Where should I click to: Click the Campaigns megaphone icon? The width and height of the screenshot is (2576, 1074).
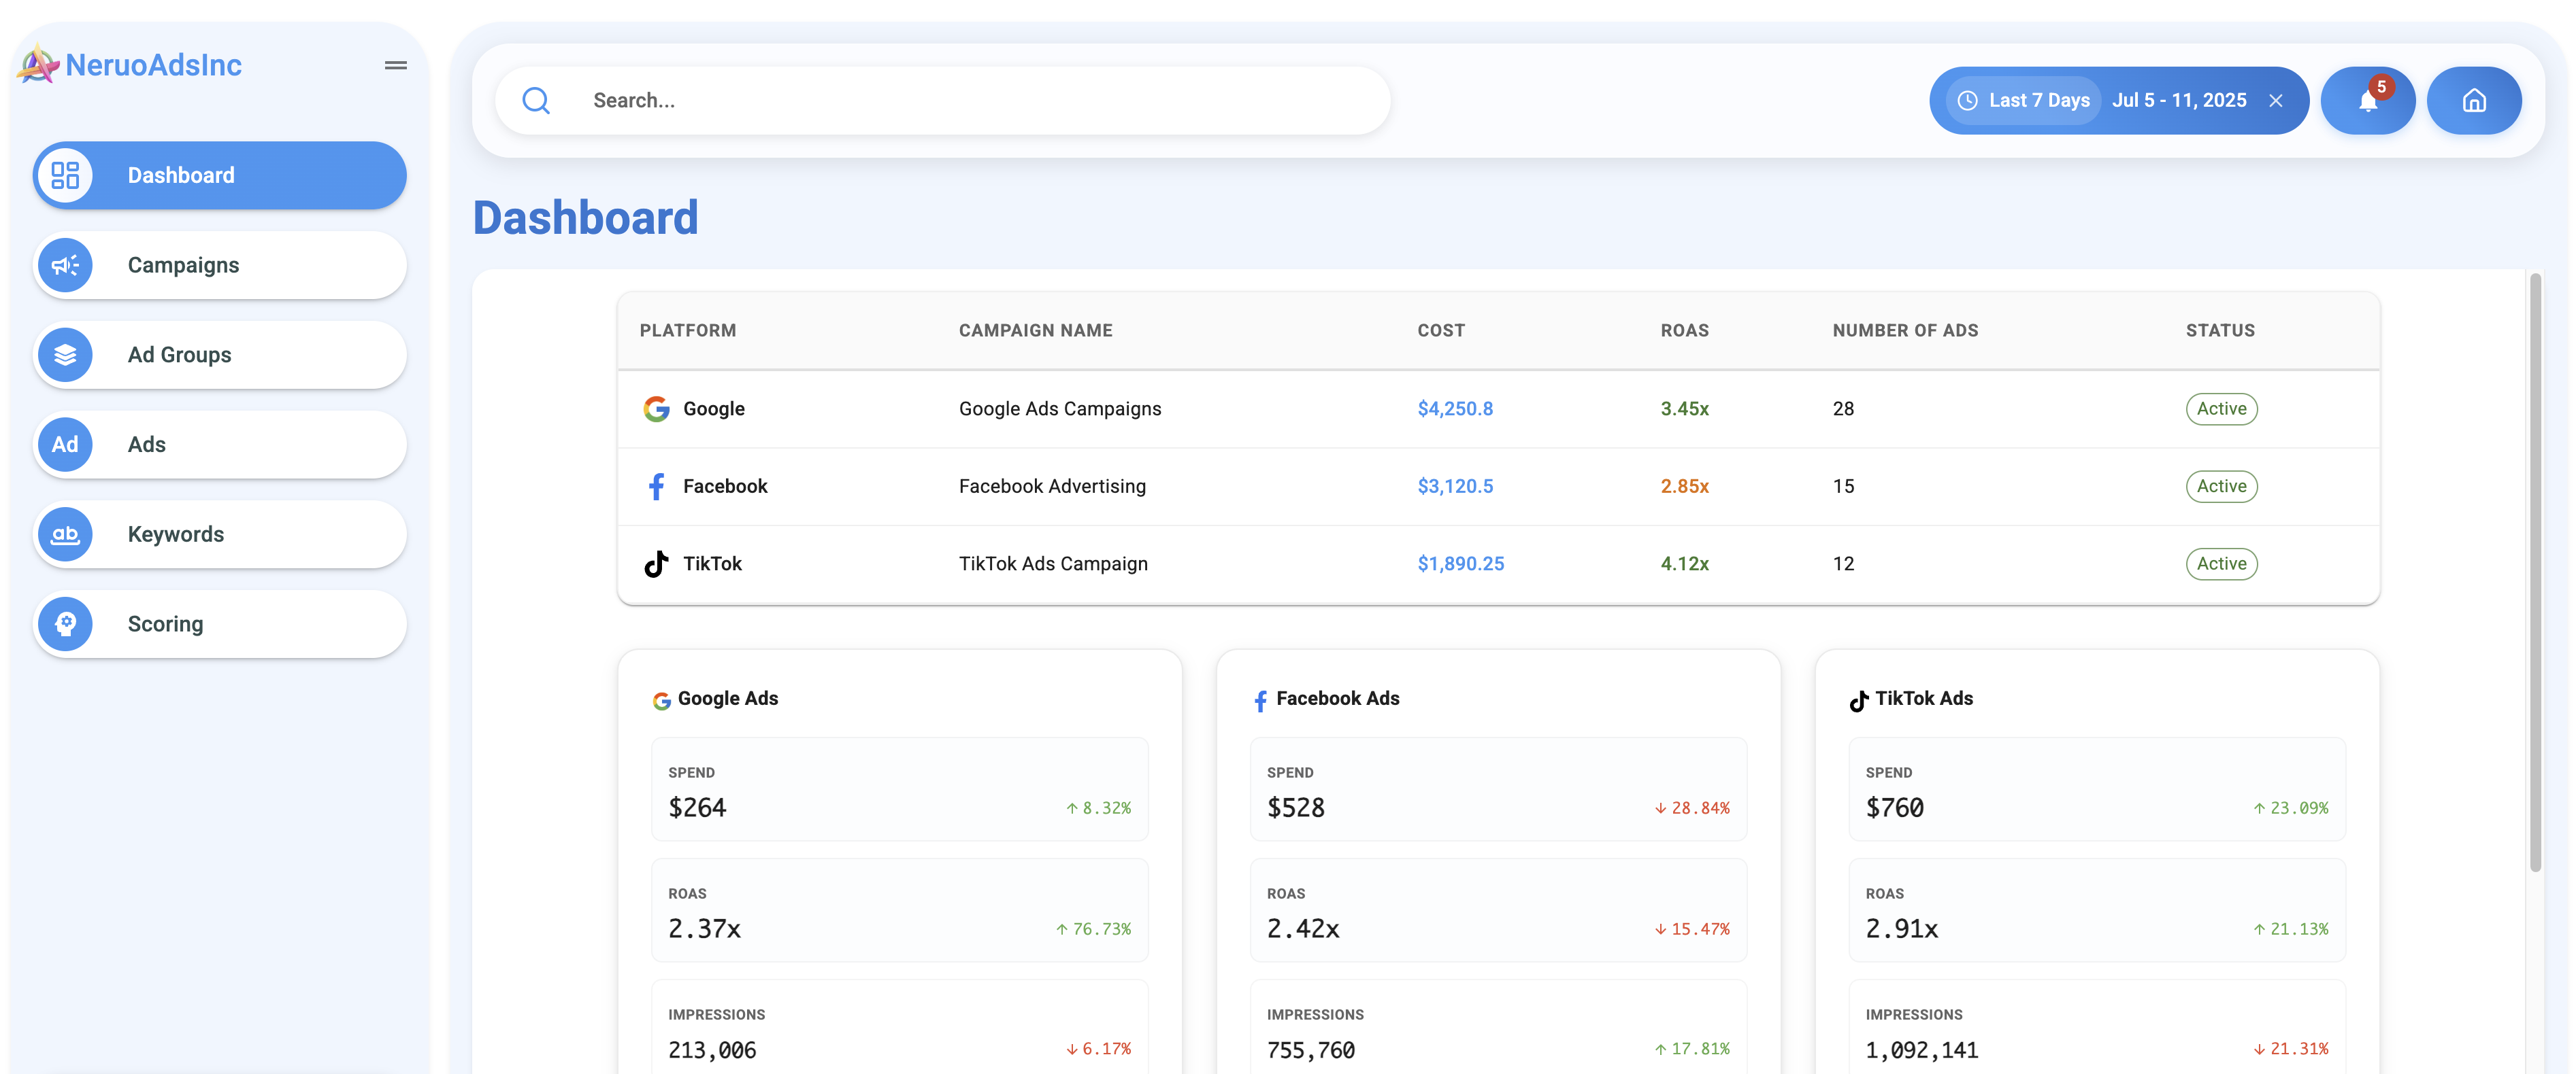click(64, 264)
